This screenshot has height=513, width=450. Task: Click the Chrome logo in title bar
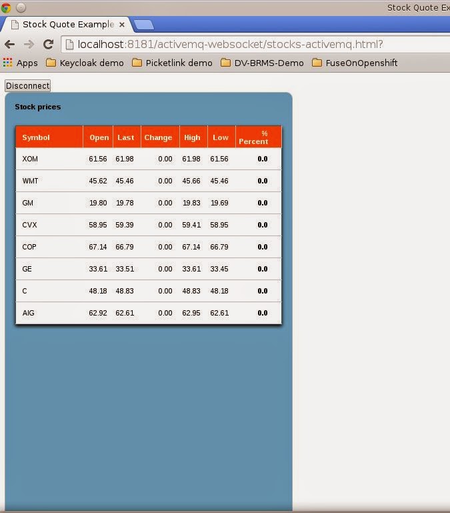[6, 7]
